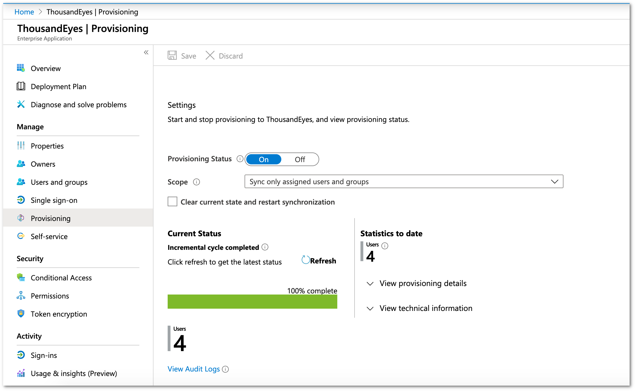Click the Token encryption shield icon
635x391 pixels.
(x=21, y=313)
